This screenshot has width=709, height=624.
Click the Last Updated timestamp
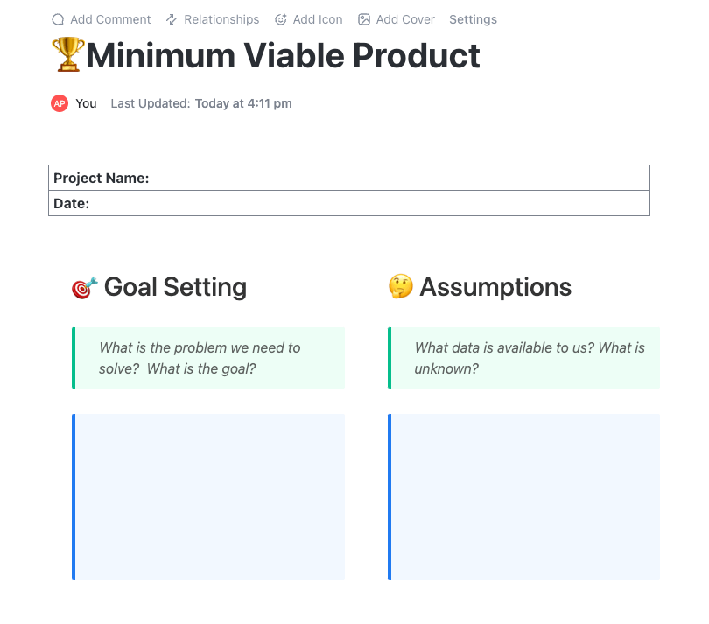click(x=243, y=103)
